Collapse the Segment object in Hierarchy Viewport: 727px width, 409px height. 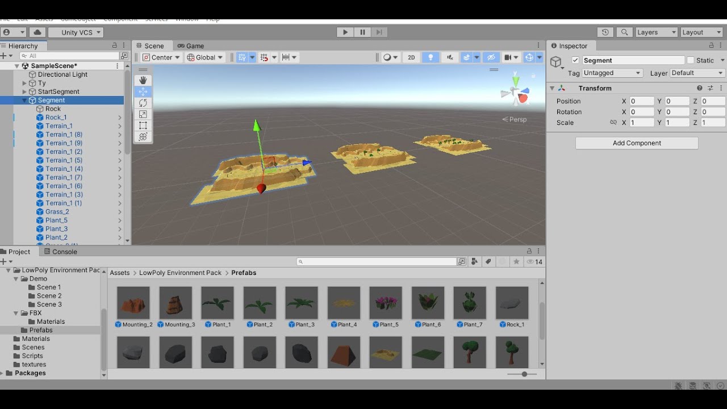(24, 101)
